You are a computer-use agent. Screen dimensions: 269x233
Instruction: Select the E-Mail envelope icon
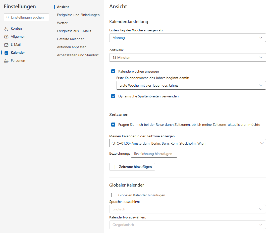coord(6,44)
